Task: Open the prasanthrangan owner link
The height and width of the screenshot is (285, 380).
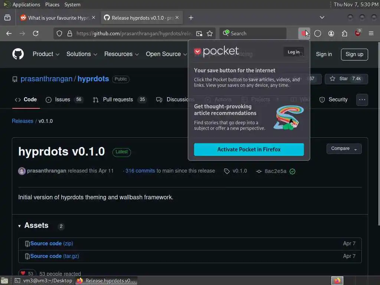Action: (x=46, y=79)
